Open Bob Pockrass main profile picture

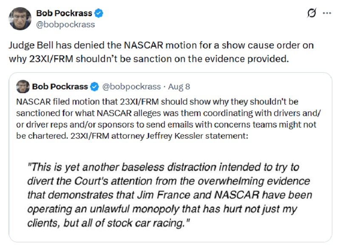(x=20, y=19)
